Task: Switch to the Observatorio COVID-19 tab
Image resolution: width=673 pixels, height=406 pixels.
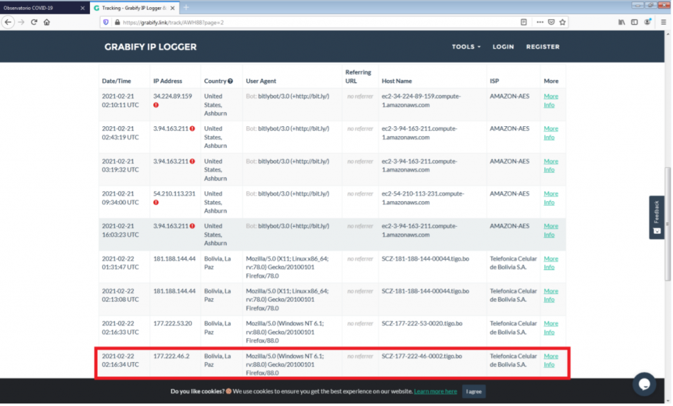Action: pyautogui.click(x=41, y=7)
